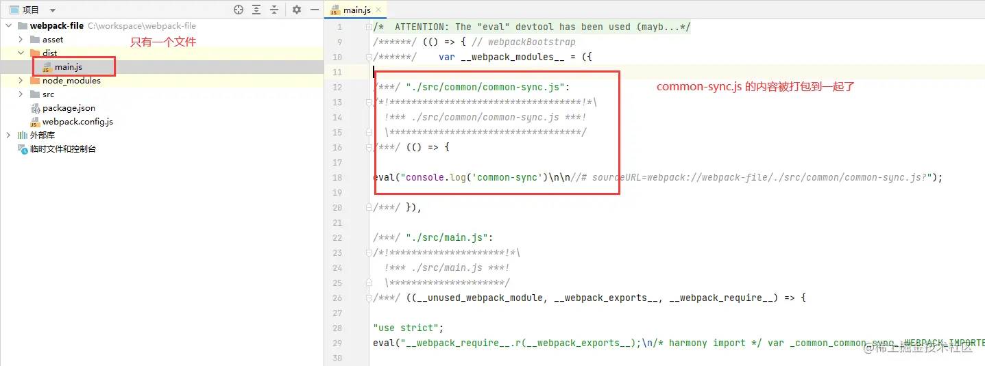This screenshot has height=366, width=985.
Task: Select the node_modules folder
Action: (x=71, y=81)
